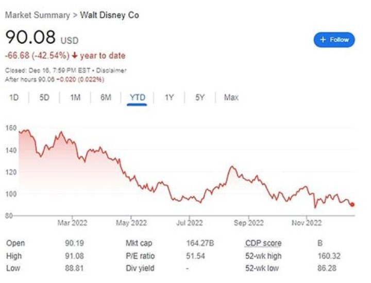Viewport: 371px width, 283px height.
Task: Click the Walt Disney Co title
Action: tap(109, 15)
